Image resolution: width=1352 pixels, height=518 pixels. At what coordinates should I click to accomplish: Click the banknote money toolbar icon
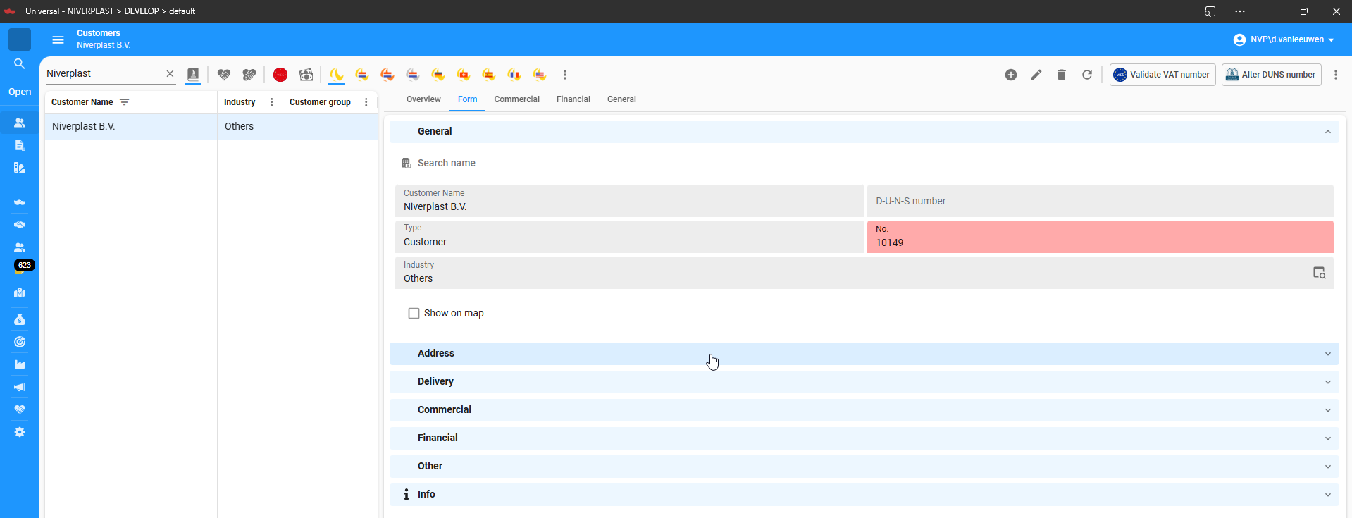point(306,75)
